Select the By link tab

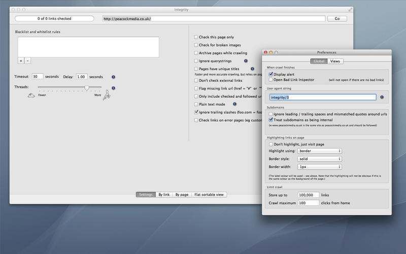pyautogui.click(x=163, y=195)
